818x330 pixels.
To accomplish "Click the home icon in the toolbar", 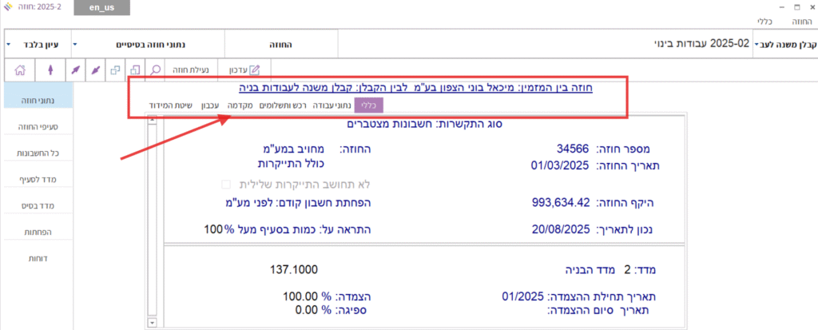I will point(21,70).
